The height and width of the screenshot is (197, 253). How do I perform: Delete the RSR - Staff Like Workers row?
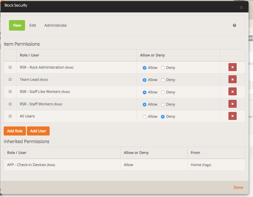[x=232, y=92]
